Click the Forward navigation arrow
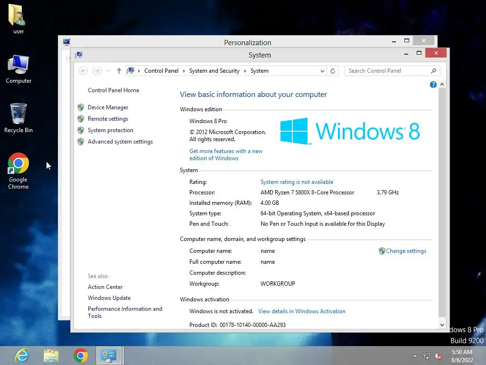 click(x=97, y=71)
